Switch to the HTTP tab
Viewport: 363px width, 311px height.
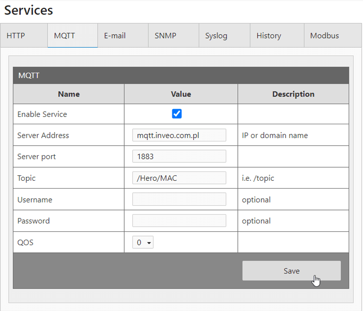tap(16, 36)
